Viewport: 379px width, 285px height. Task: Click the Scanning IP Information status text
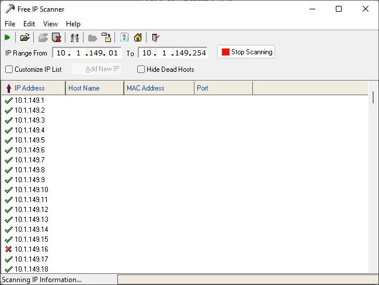coord(42,280)
